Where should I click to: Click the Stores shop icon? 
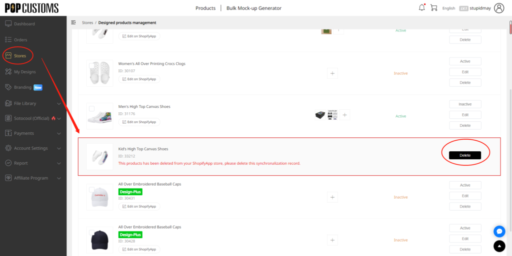click(8, 56)
